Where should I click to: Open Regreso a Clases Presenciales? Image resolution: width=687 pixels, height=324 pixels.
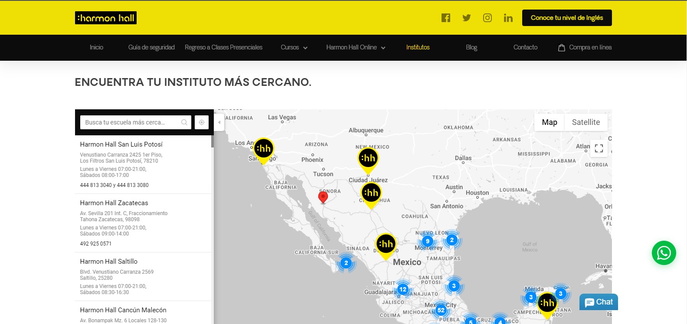tap(223, 48)
